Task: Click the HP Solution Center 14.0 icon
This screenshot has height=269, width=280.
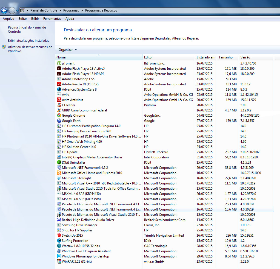Action: (x=59, y=147)
